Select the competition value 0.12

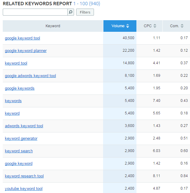click(x=184, y=50)
